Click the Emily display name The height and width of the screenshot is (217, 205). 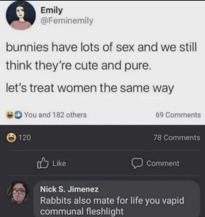[x=52, y=10]
